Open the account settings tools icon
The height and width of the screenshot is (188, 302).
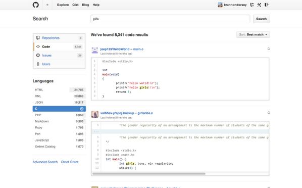(259, 5)
